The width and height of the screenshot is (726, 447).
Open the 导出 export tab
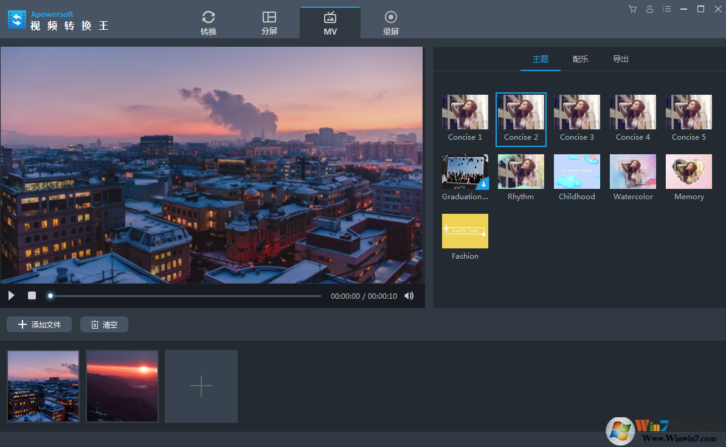point(621,59)
